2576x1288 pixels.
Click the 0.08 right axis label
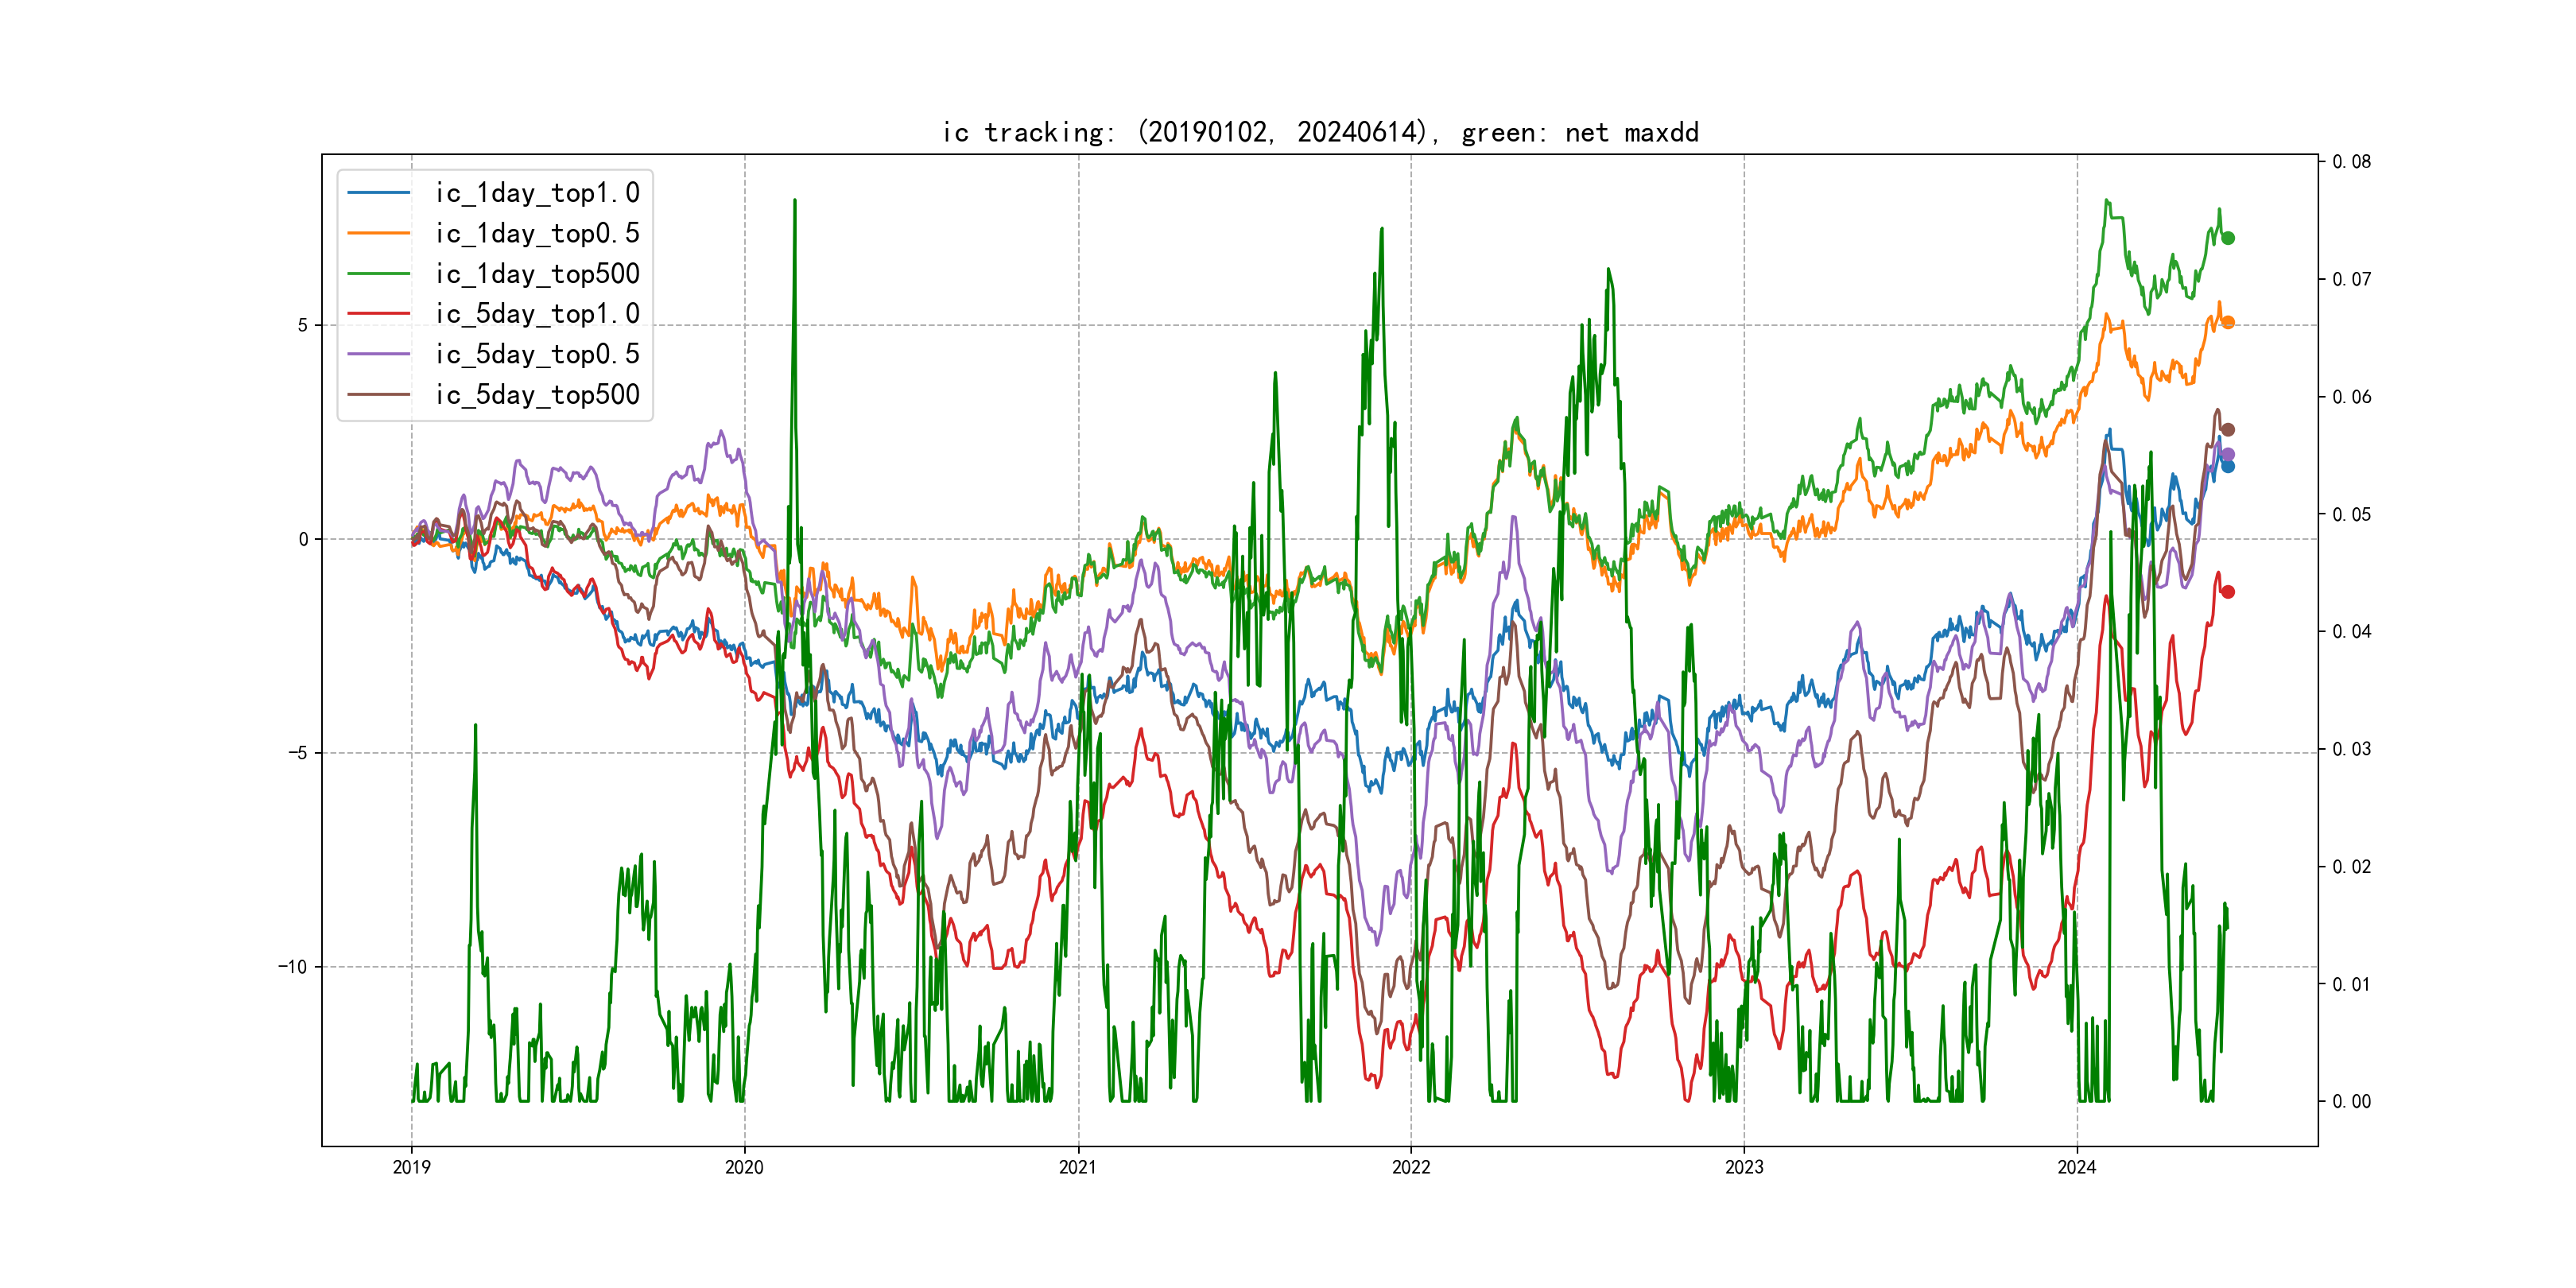2351,162
